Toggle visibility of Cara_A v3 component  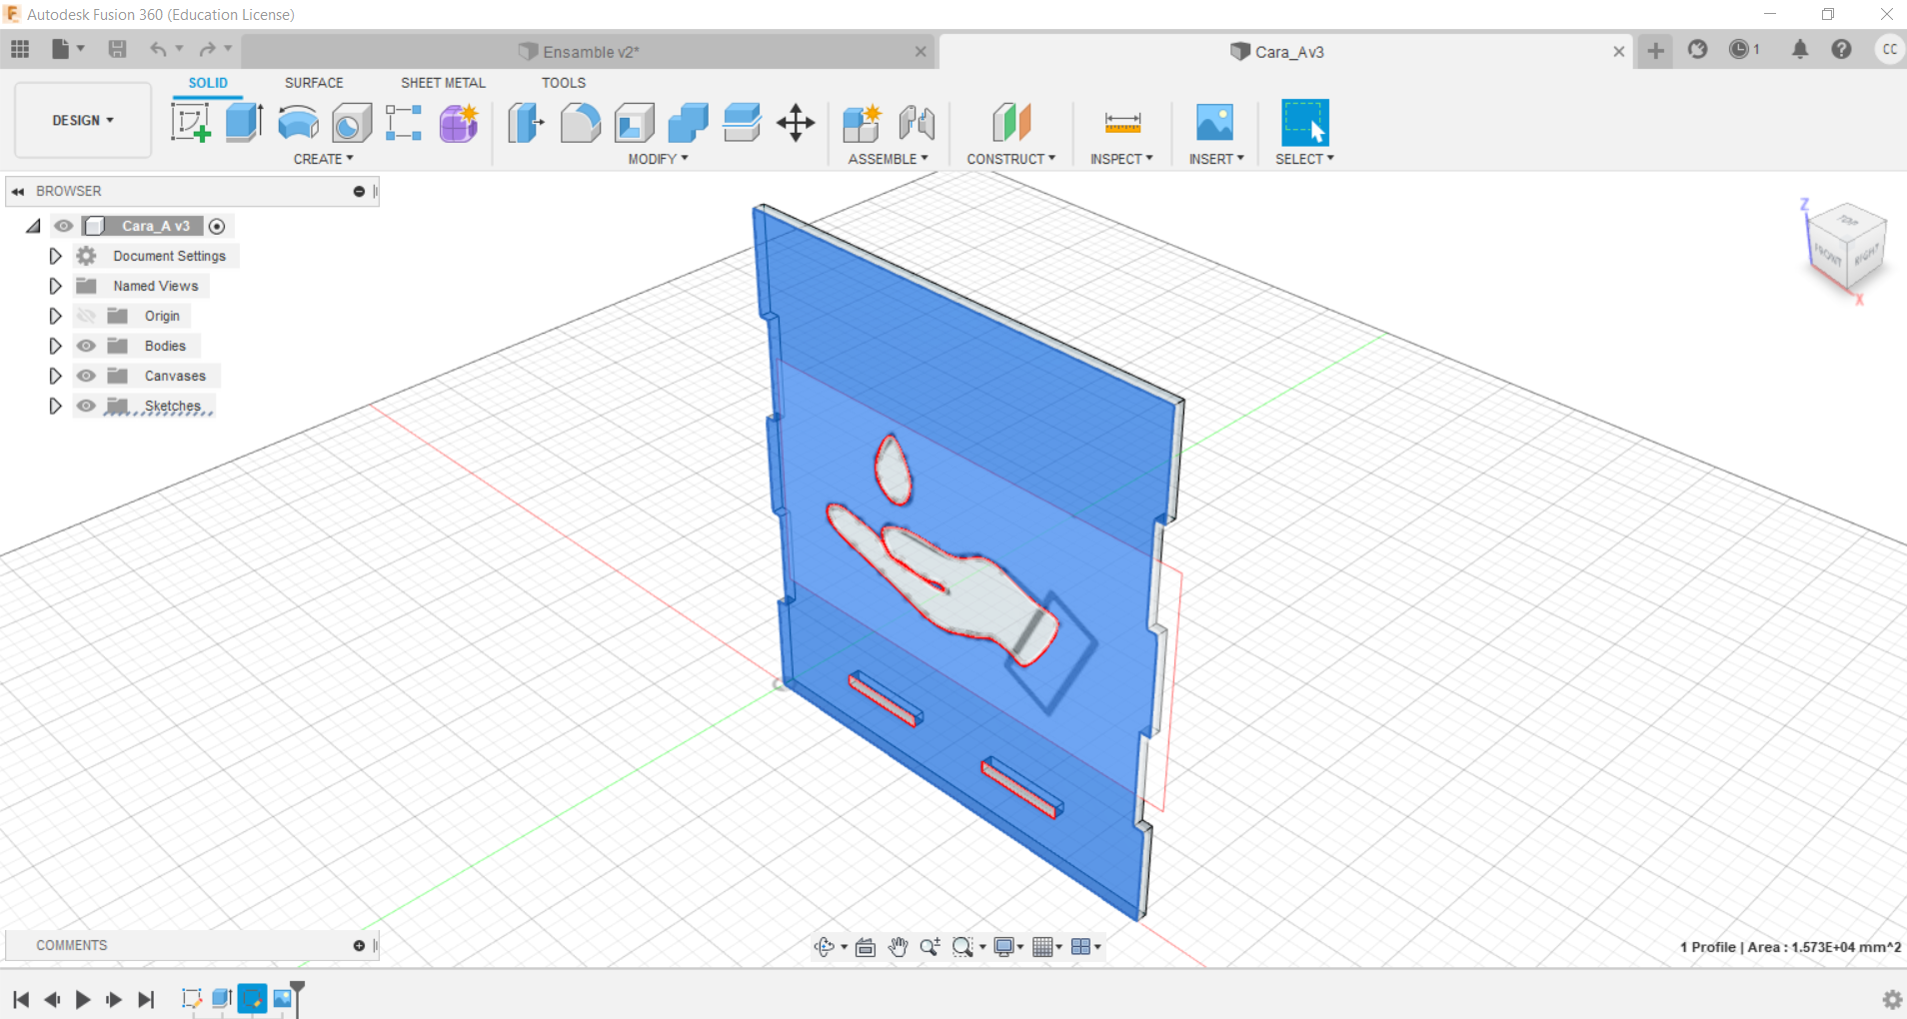pos(64,226)
